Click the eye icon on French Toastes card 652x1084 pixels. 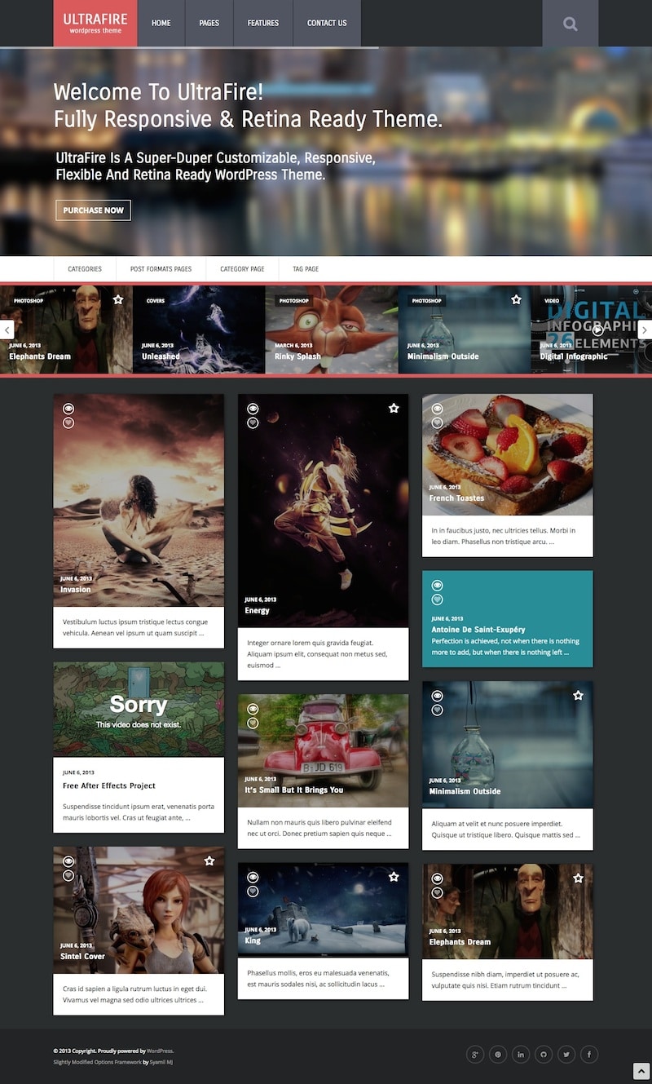tap(438, 409)
